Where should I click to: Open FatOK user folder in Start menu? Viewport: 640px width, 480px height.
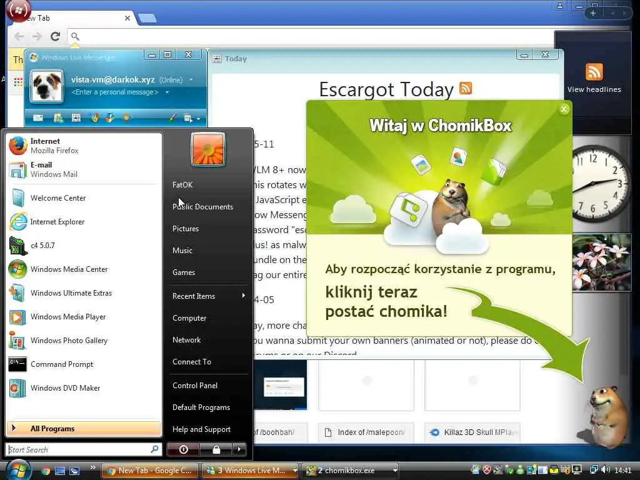click(x=182, y=184)
